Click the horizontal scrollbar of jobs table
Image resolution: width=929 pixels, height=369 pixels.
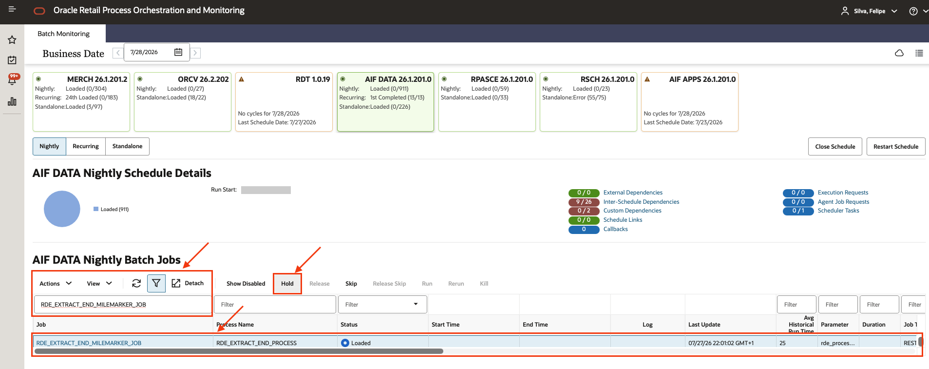(x=239, y=351)
